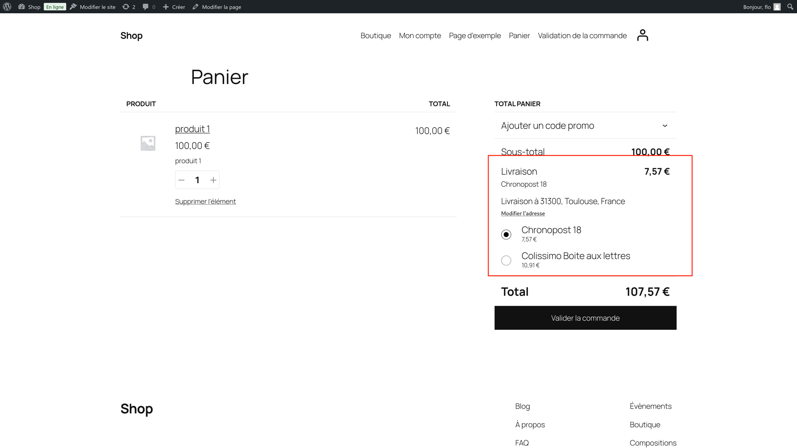Click the Supprimer l'élément link
Viewport: 797px width, 448px height.
[x=205, y=202]
